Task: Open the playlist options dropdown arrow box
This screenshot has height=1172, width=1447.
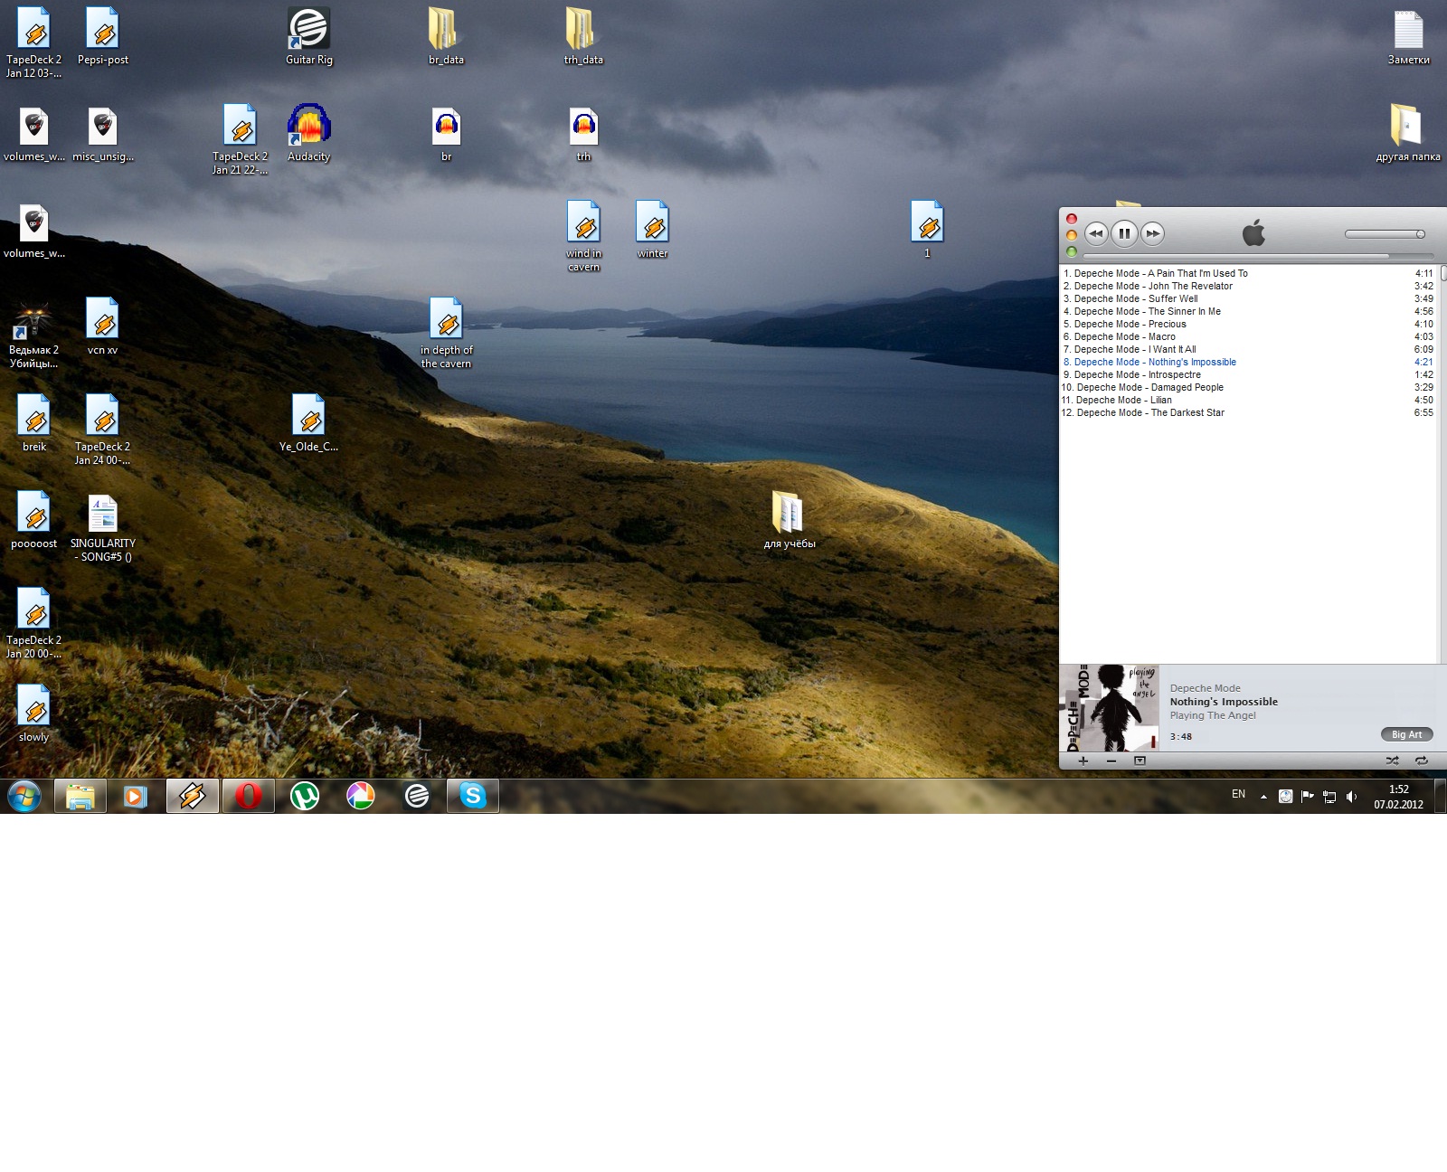Action: point(1140,761)
